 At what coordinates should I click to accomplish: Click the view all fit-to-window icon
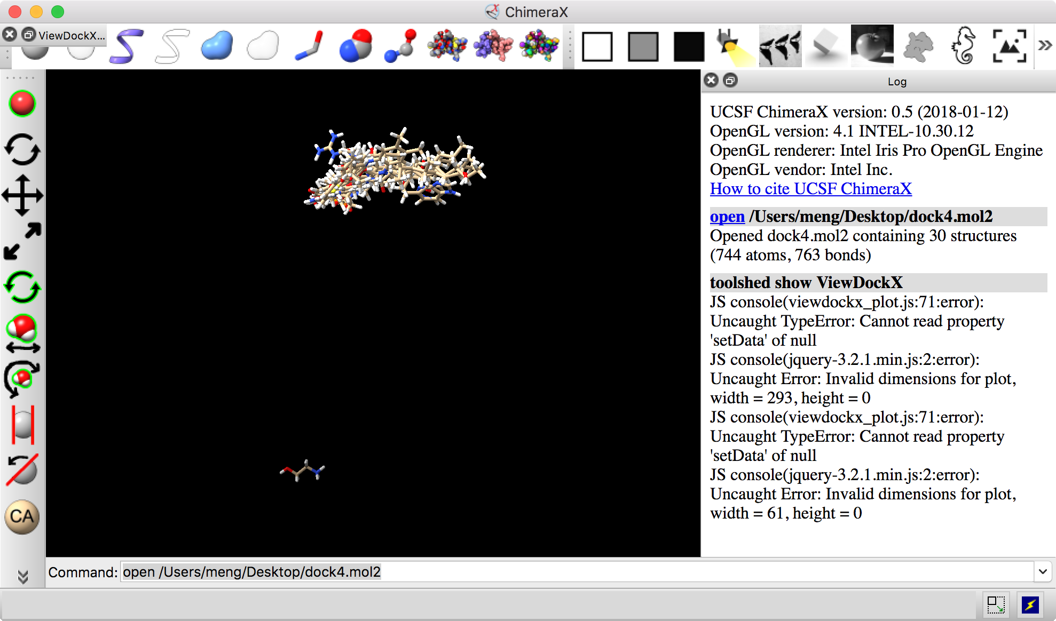point(1008,46)
